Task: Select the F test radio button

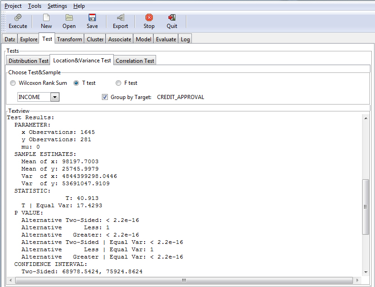Action: click(x=118, y=83)
